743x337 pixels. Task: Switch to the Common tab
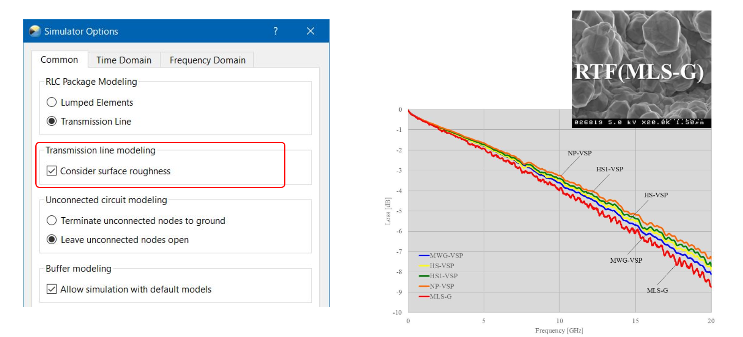point(59,60)
